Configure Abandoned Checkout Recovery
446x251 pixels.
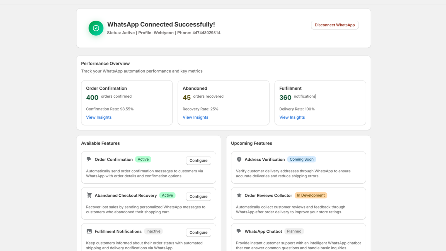click(198, 196)
